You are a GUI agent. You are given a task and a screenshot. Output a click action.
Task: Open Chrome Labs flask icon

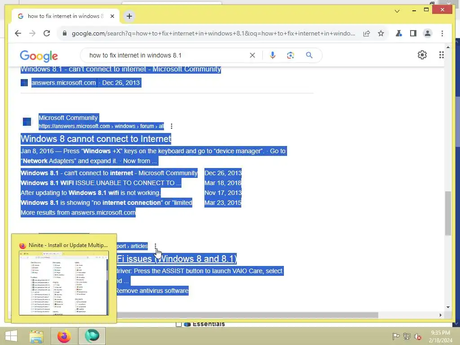click(398, 33)
